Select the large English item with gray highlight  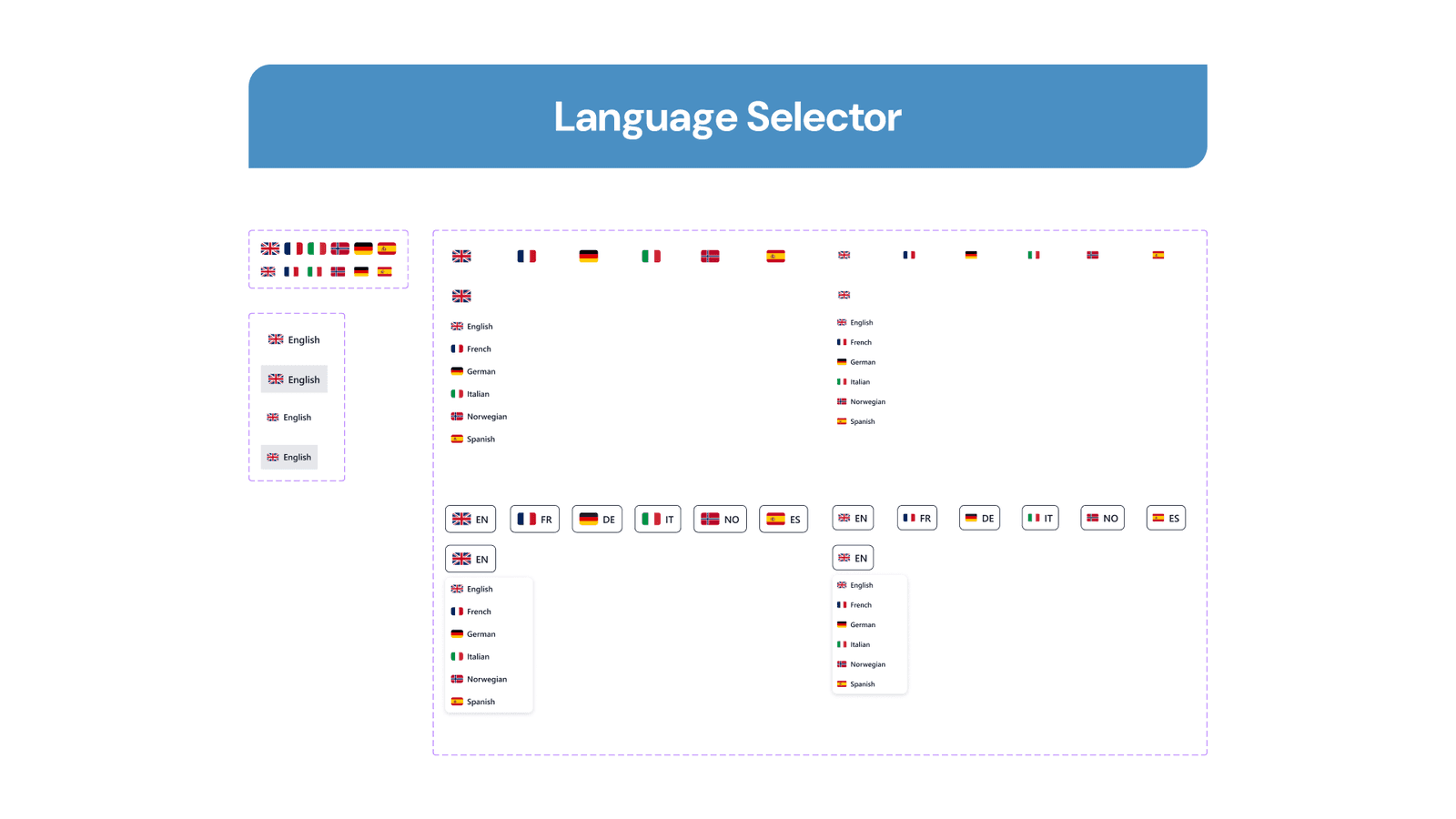coord(294,379)
